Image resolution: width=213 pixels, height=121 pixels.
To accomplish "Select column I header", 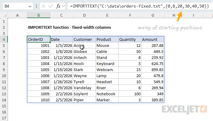I will click(193, 15).
